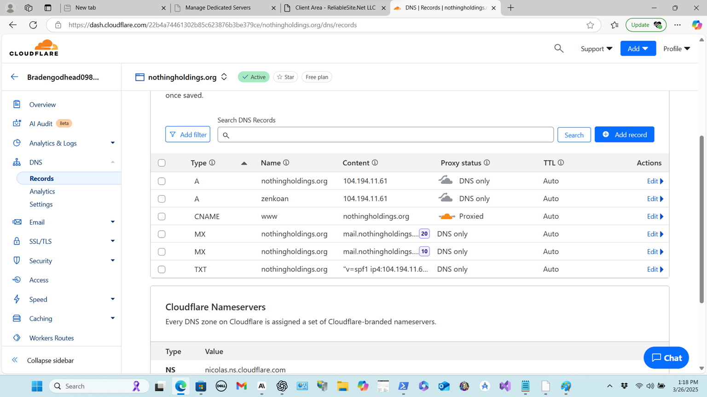The width and height of the screenshot is (707, 397).
Task: Click the priority 10 badge on MX record
Action: click(424, 251)
